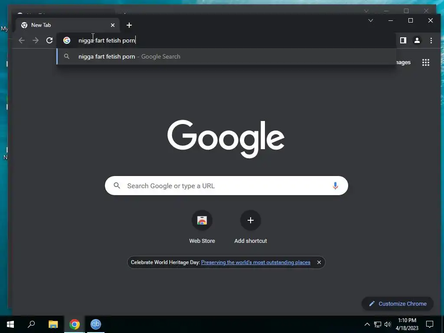Click search icon in autocomplete suggestion row
Screen dimensions: 444x333
tap(67, 56)
